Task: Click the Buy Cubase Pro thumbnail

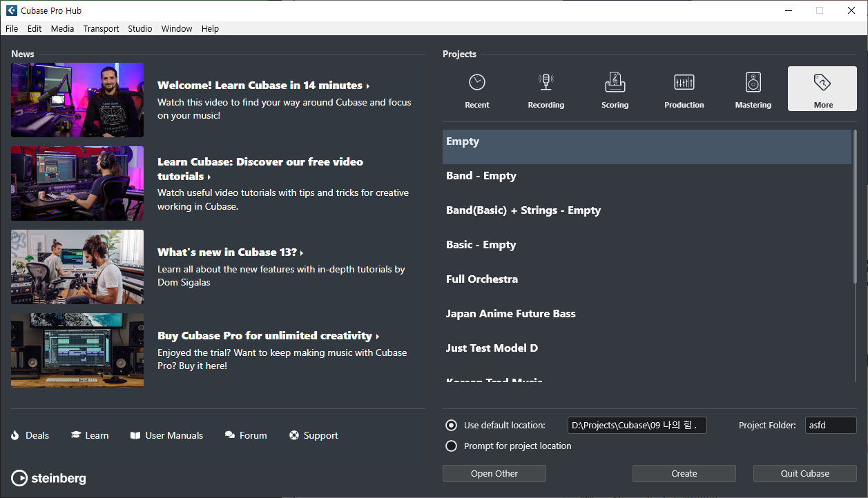Action: tap(77, 350)
